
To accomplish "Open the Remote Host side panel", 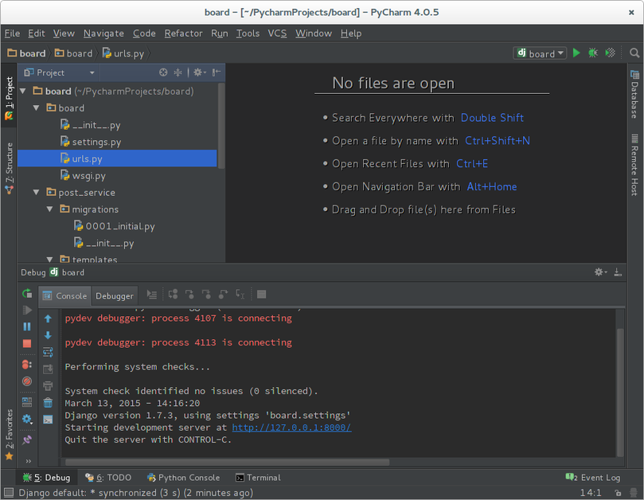I will pyautogui.click(x=634, y=164).
